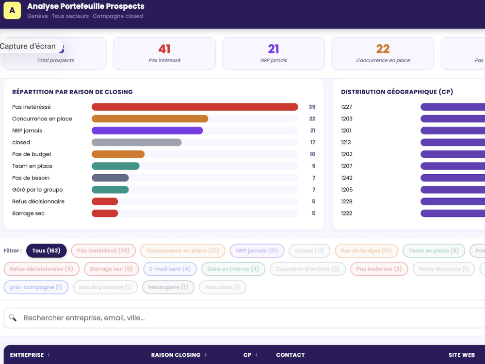Filter by prio-campagne (1)
Image resolution: width=485 pixels, height=364 pixels.
pos(36,287)
